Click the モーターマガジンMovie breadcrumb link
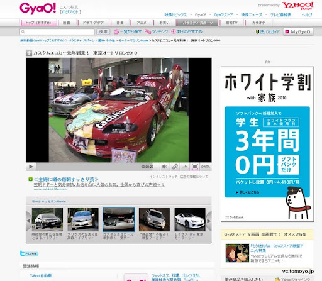The width and height of the screenshot is (322, 281). point(133,40)
